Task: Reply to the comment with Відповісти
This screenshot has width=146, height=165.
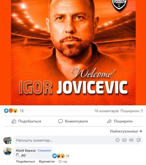Action: coord(46,162)
